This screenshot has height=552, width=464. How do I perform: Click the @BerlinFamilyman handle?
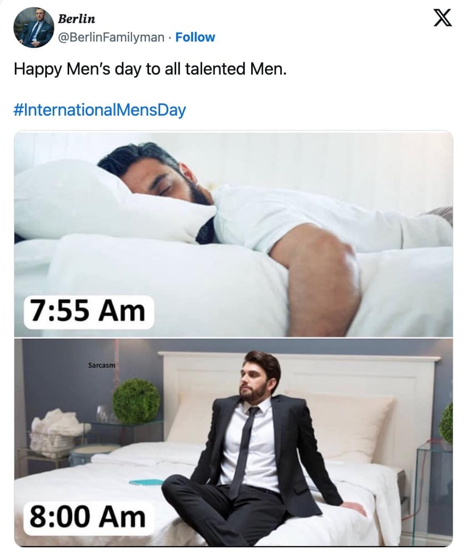click(x=111, y=37)
